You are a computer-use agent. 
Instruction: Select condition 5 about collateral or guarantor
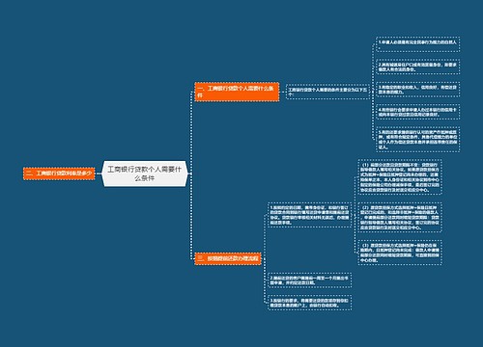point(417,140)
